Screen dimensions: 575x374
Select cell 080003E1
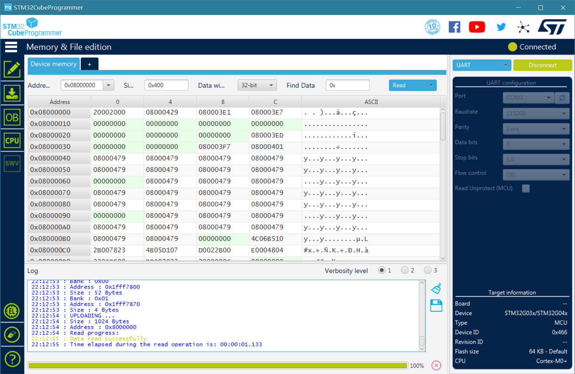(222, 112)
